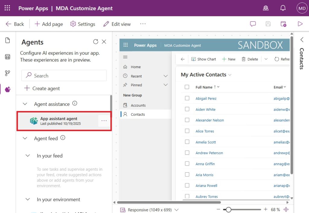The height and width of the screenshot is (213, 309).
Task: Collapse the Agent feed section
Action: point(25,138)
